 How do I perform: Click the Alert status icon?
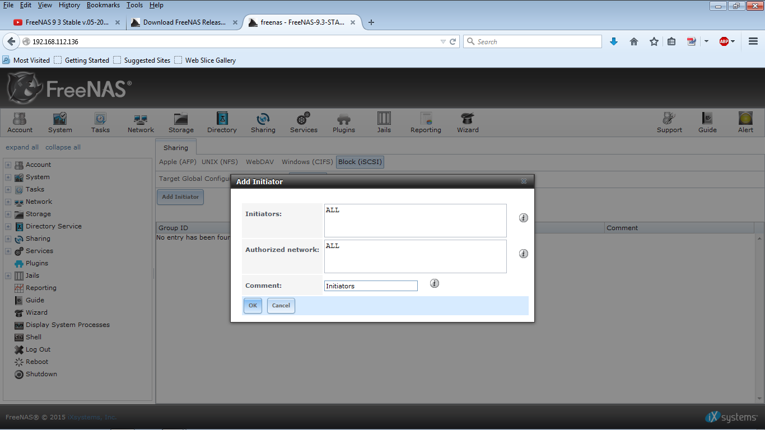[745, 123]
